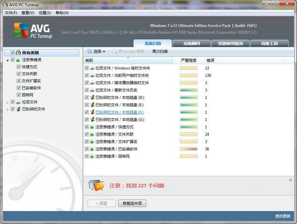Uncheck the 快捷方式 checkbox in the tree
This screenshot has height=224, width=297.
19,67
